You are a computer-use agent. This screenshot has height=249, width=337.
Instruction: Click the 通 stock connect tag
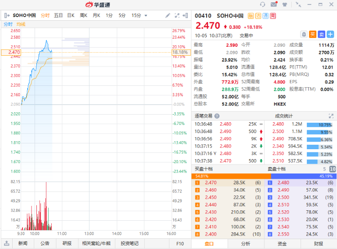[x=266, y=16]
